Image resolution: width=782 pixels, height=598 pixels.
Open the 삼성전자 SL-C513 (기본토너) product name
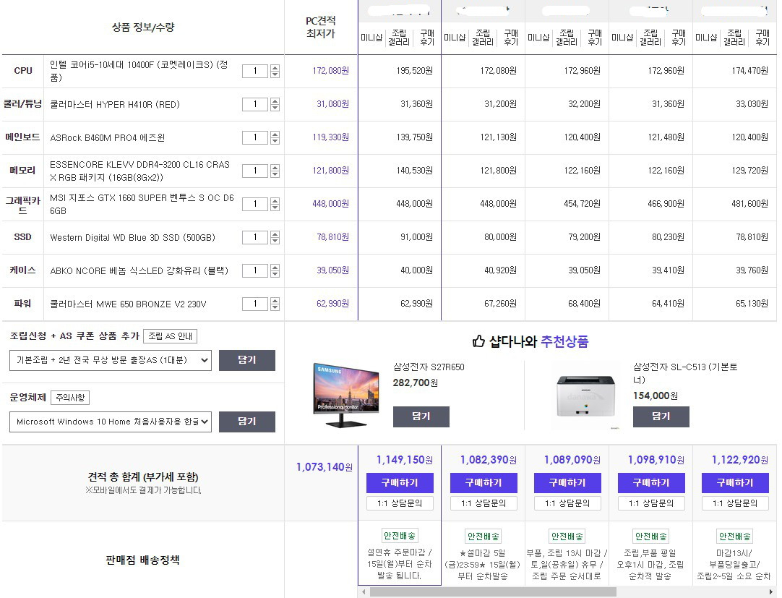point(684,373)
